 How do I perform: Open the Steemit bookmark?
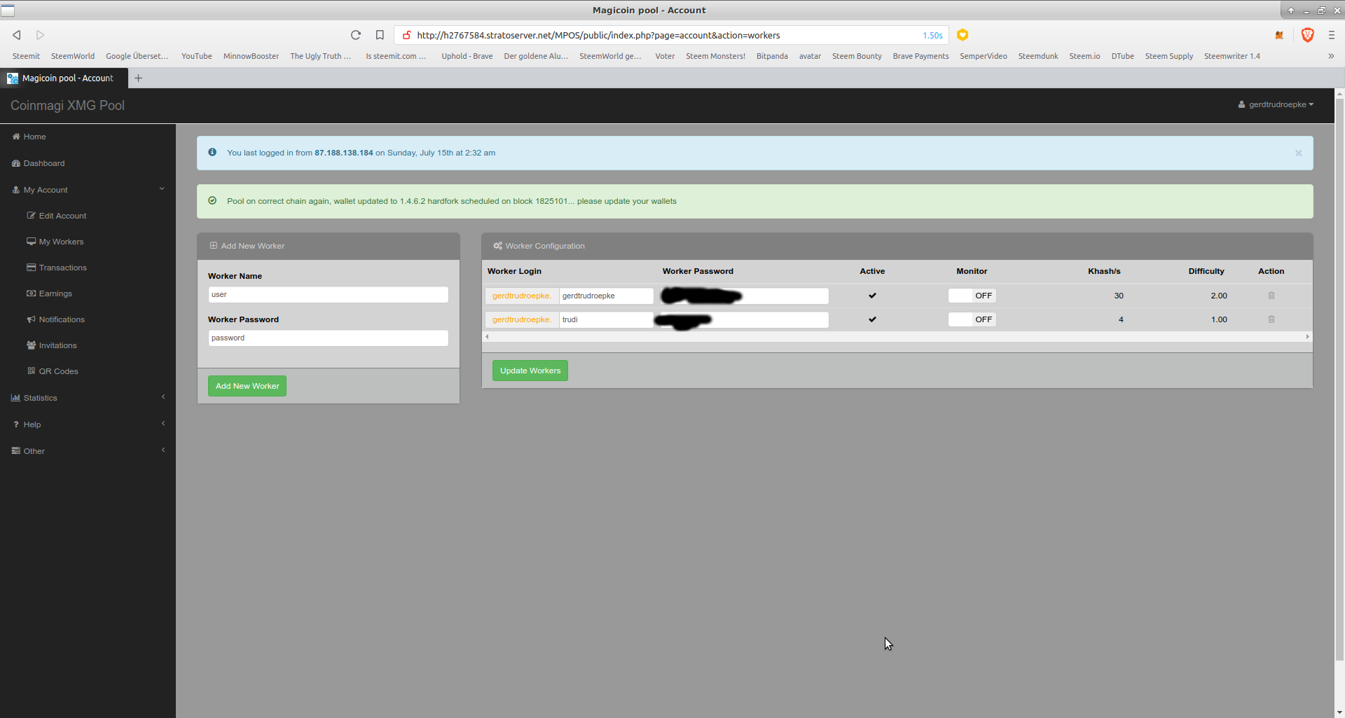(x=26, y=56)
